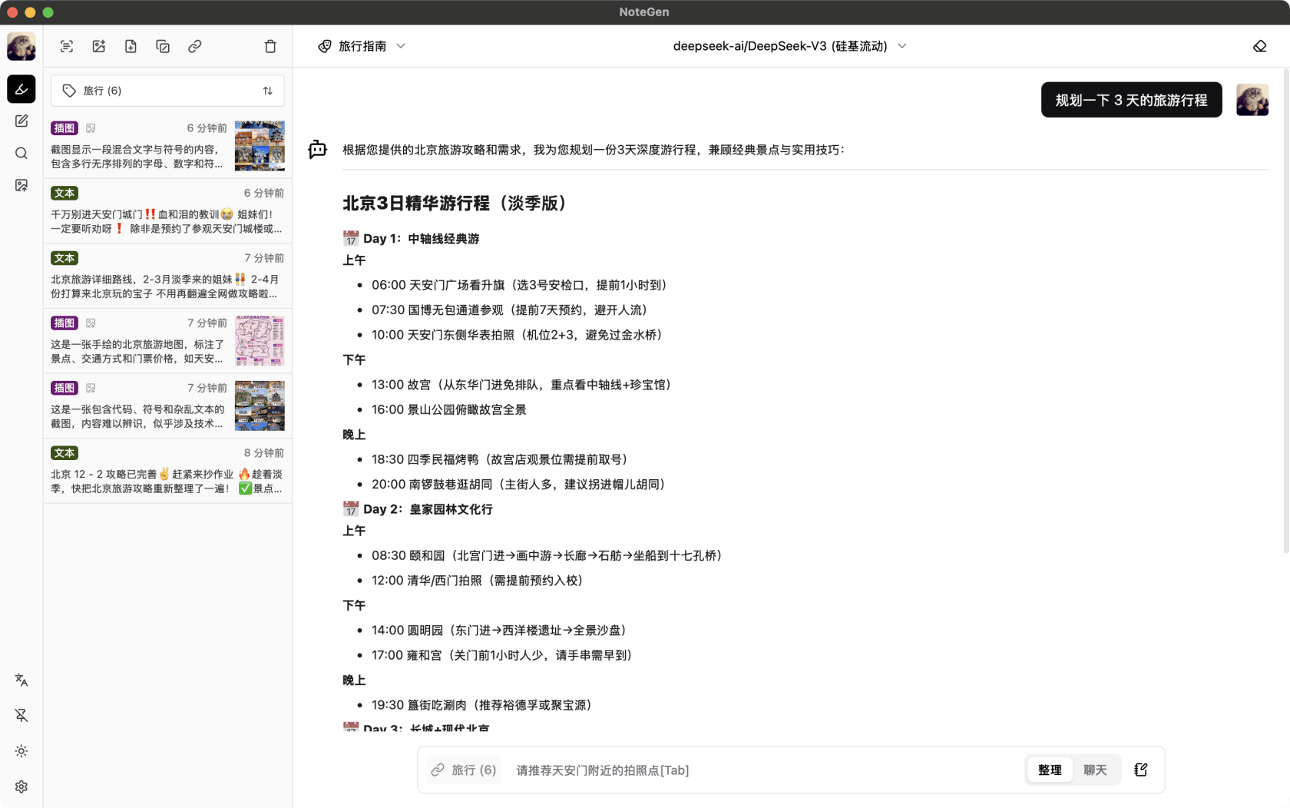Click the eraser icon to clear the chat
Image resolution: width=1290 pixels, height=808 pixels.
coord(1260,46)
